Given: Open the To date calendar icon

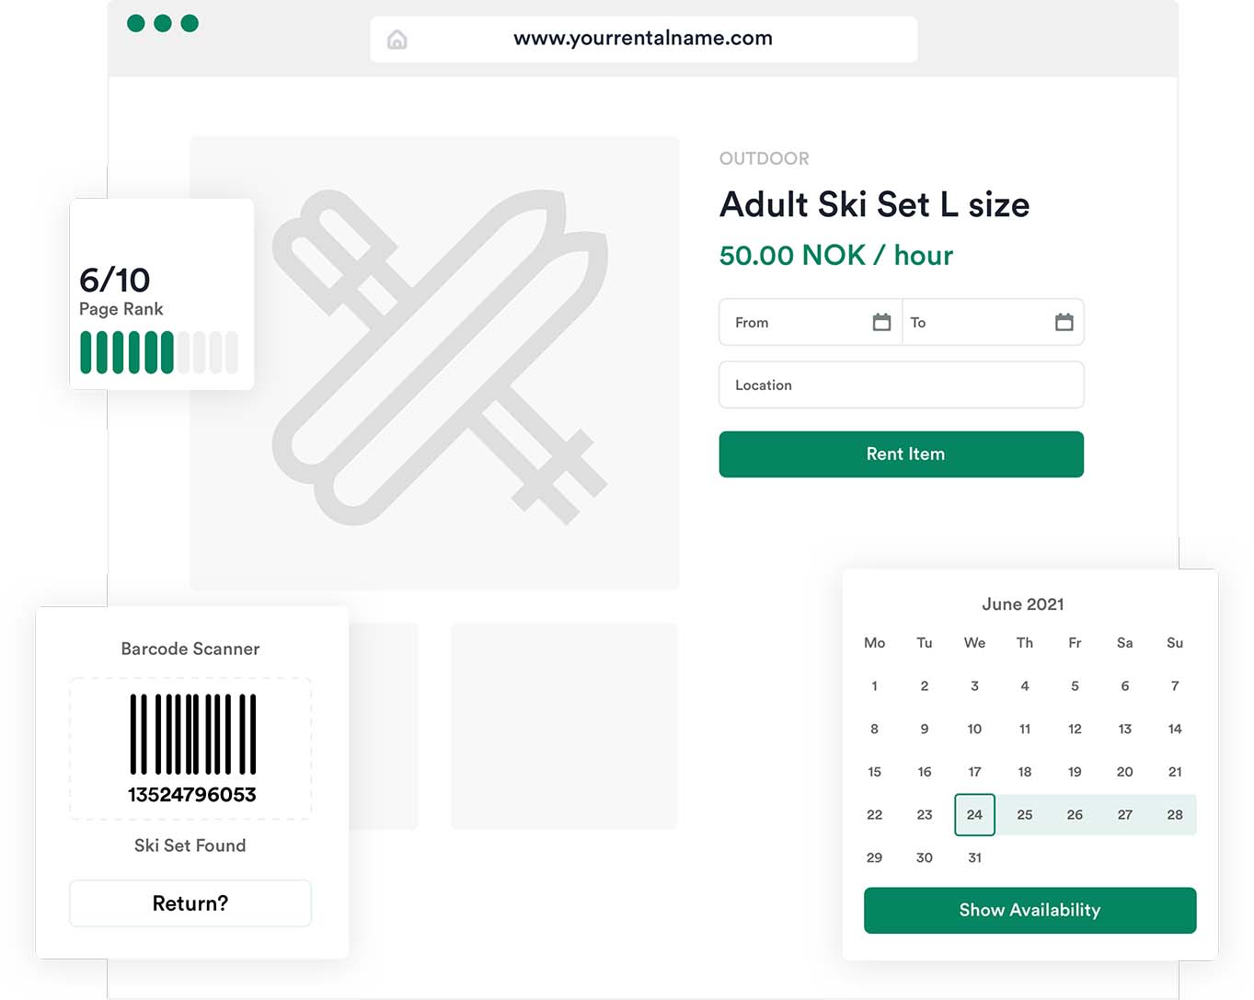Looking at the screenshot, I should tap(1064, 322).
